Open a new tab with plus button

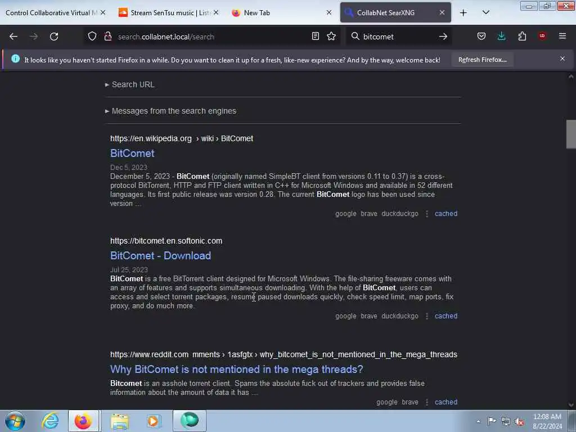click(463, 13)
